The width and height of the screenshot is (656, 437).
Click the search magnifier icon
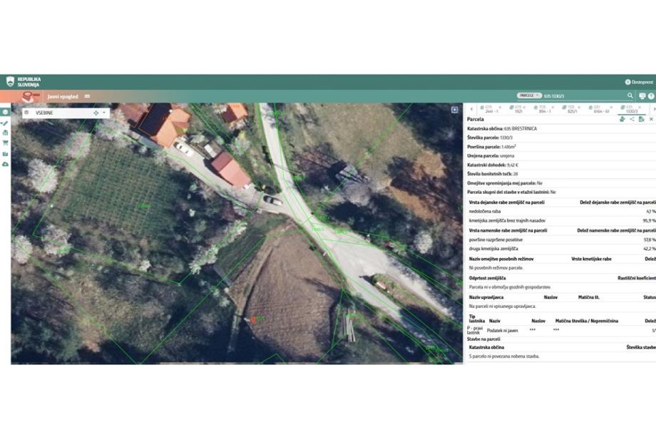click(630, 96)
